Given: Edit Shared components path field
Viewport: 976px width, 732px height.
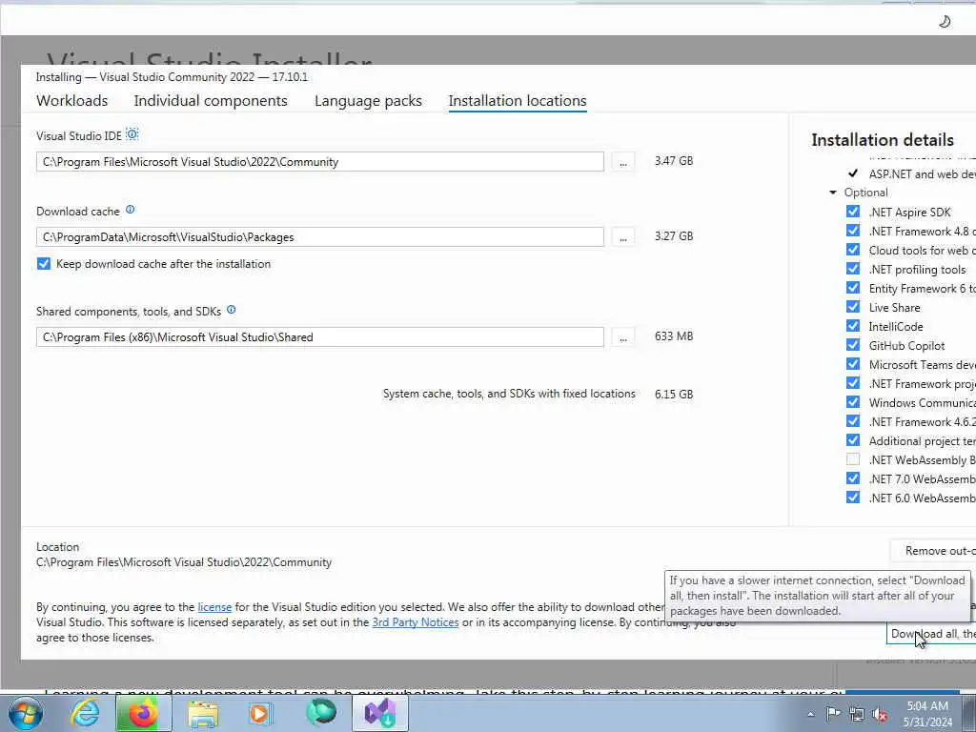Looking at the screenshot, I should click(320, 337).
